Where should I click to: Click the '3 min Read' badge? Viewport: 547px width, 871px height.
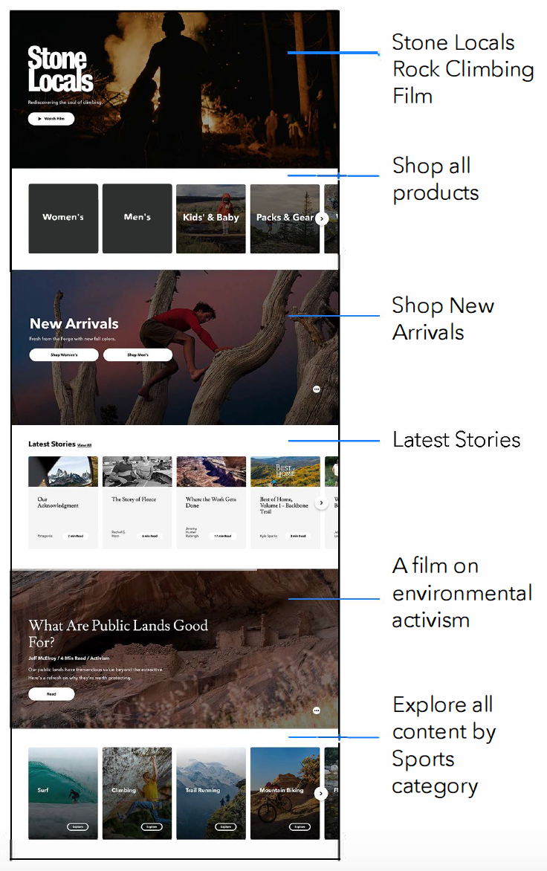point(298,536)
